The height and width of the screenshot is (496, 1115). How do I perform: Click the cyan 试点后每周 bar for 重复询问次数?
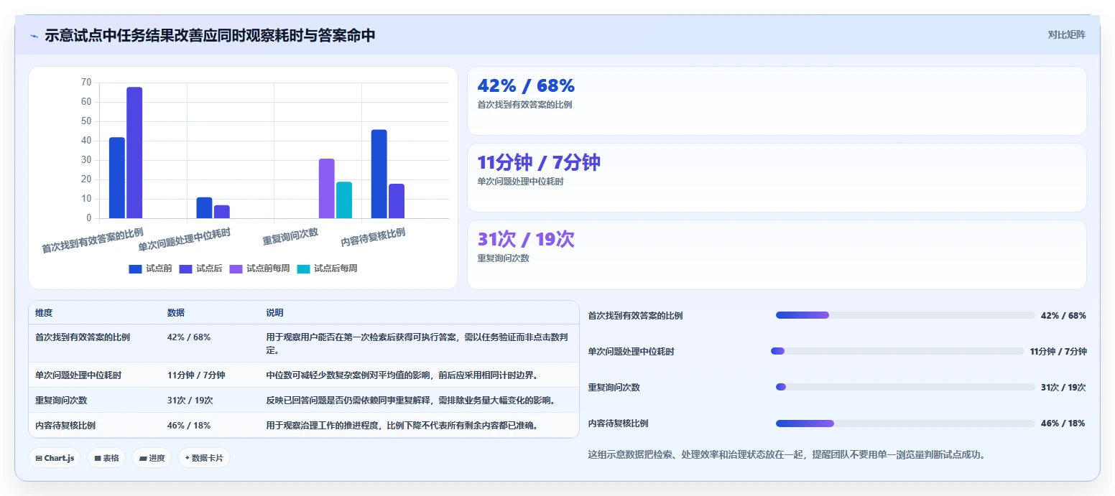pos(344,200)
